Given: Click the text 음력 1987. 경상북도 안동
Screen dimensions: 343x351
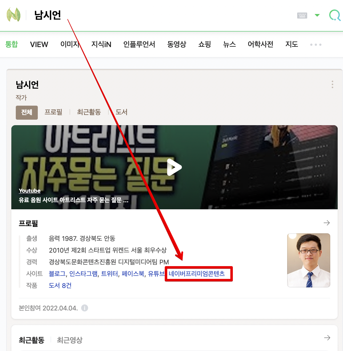Looking at the screenshot, I should (82, 238).
